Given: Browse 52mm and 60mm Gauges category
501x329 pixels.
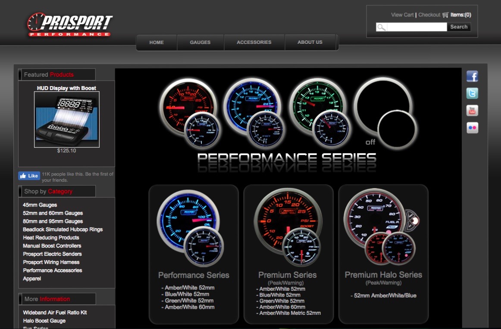Looking at the screenshot, I should 53,213.
